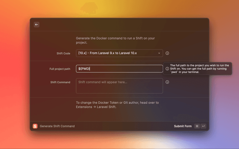Focus the Full project path input field
The height and width of the screenshot is (149, 239).
[x=119, y=69]
